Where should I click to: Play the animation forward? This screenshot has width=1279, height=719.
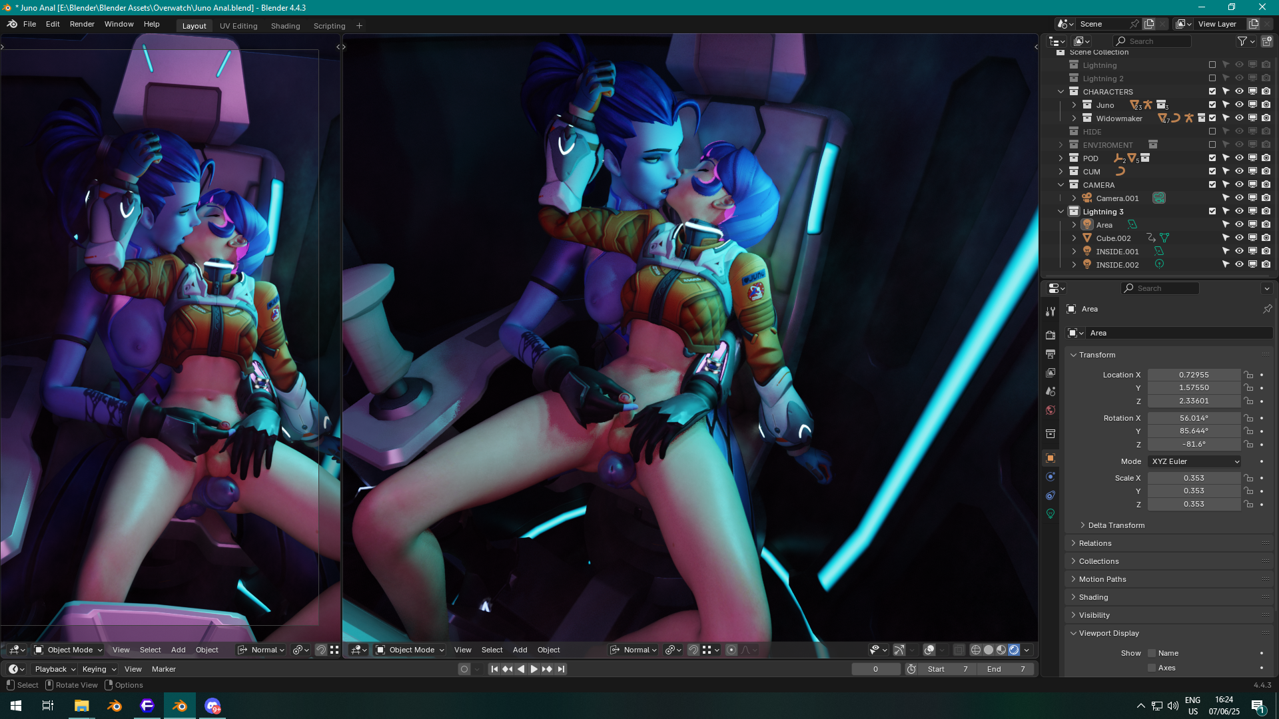point(534,669)
